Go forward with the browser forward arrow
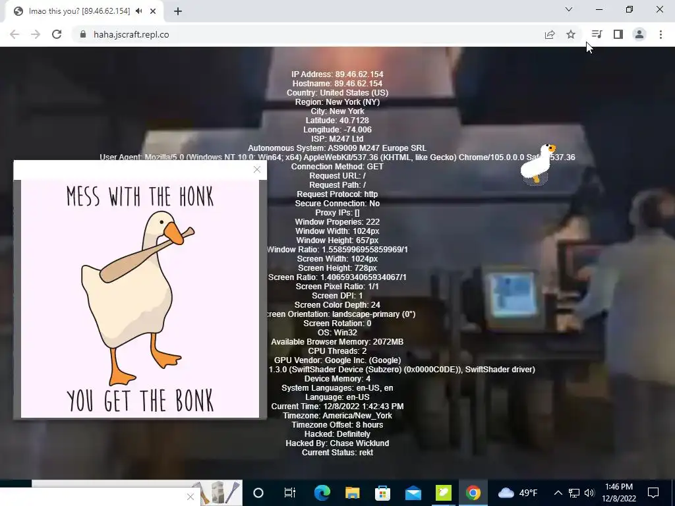Screen dimensions: 675x506 pos(36,34)
